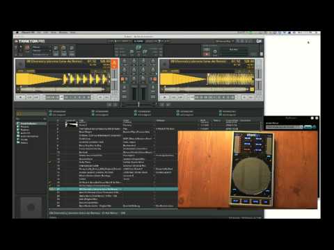The width and height of the screenshot is (334, 250).
Task: Click the browser search field
Action: pyautogui.click(x=31, y=119)
